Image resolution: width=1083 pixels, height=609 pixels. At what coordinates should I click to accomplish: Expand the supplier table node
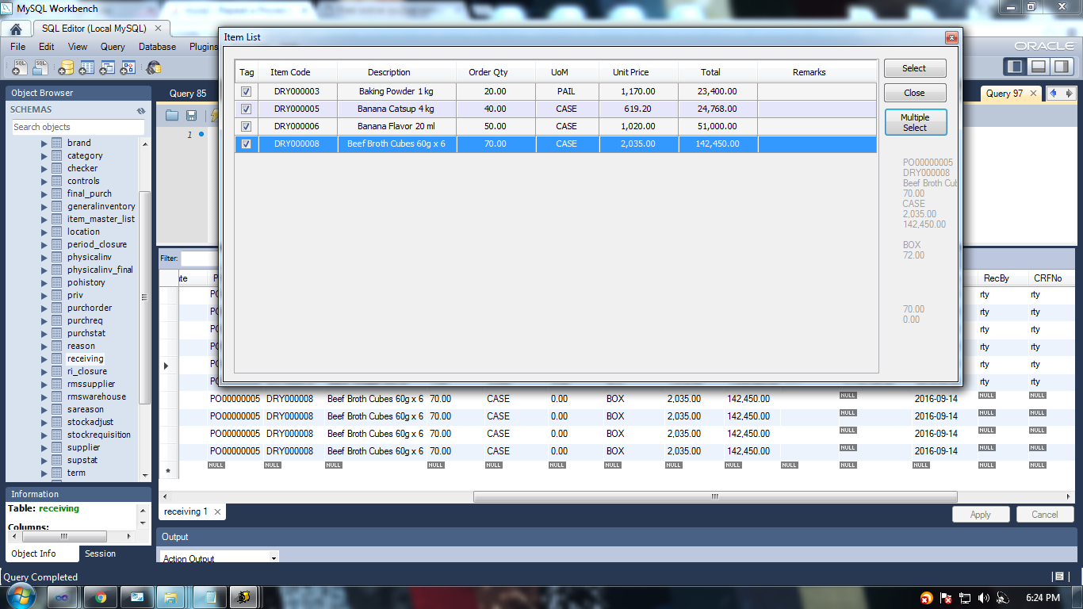pos(44,448)
